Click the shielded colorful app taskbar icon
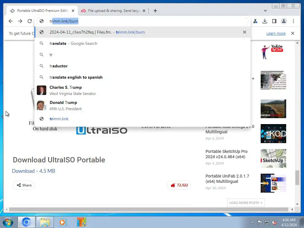 click(81, 222)
